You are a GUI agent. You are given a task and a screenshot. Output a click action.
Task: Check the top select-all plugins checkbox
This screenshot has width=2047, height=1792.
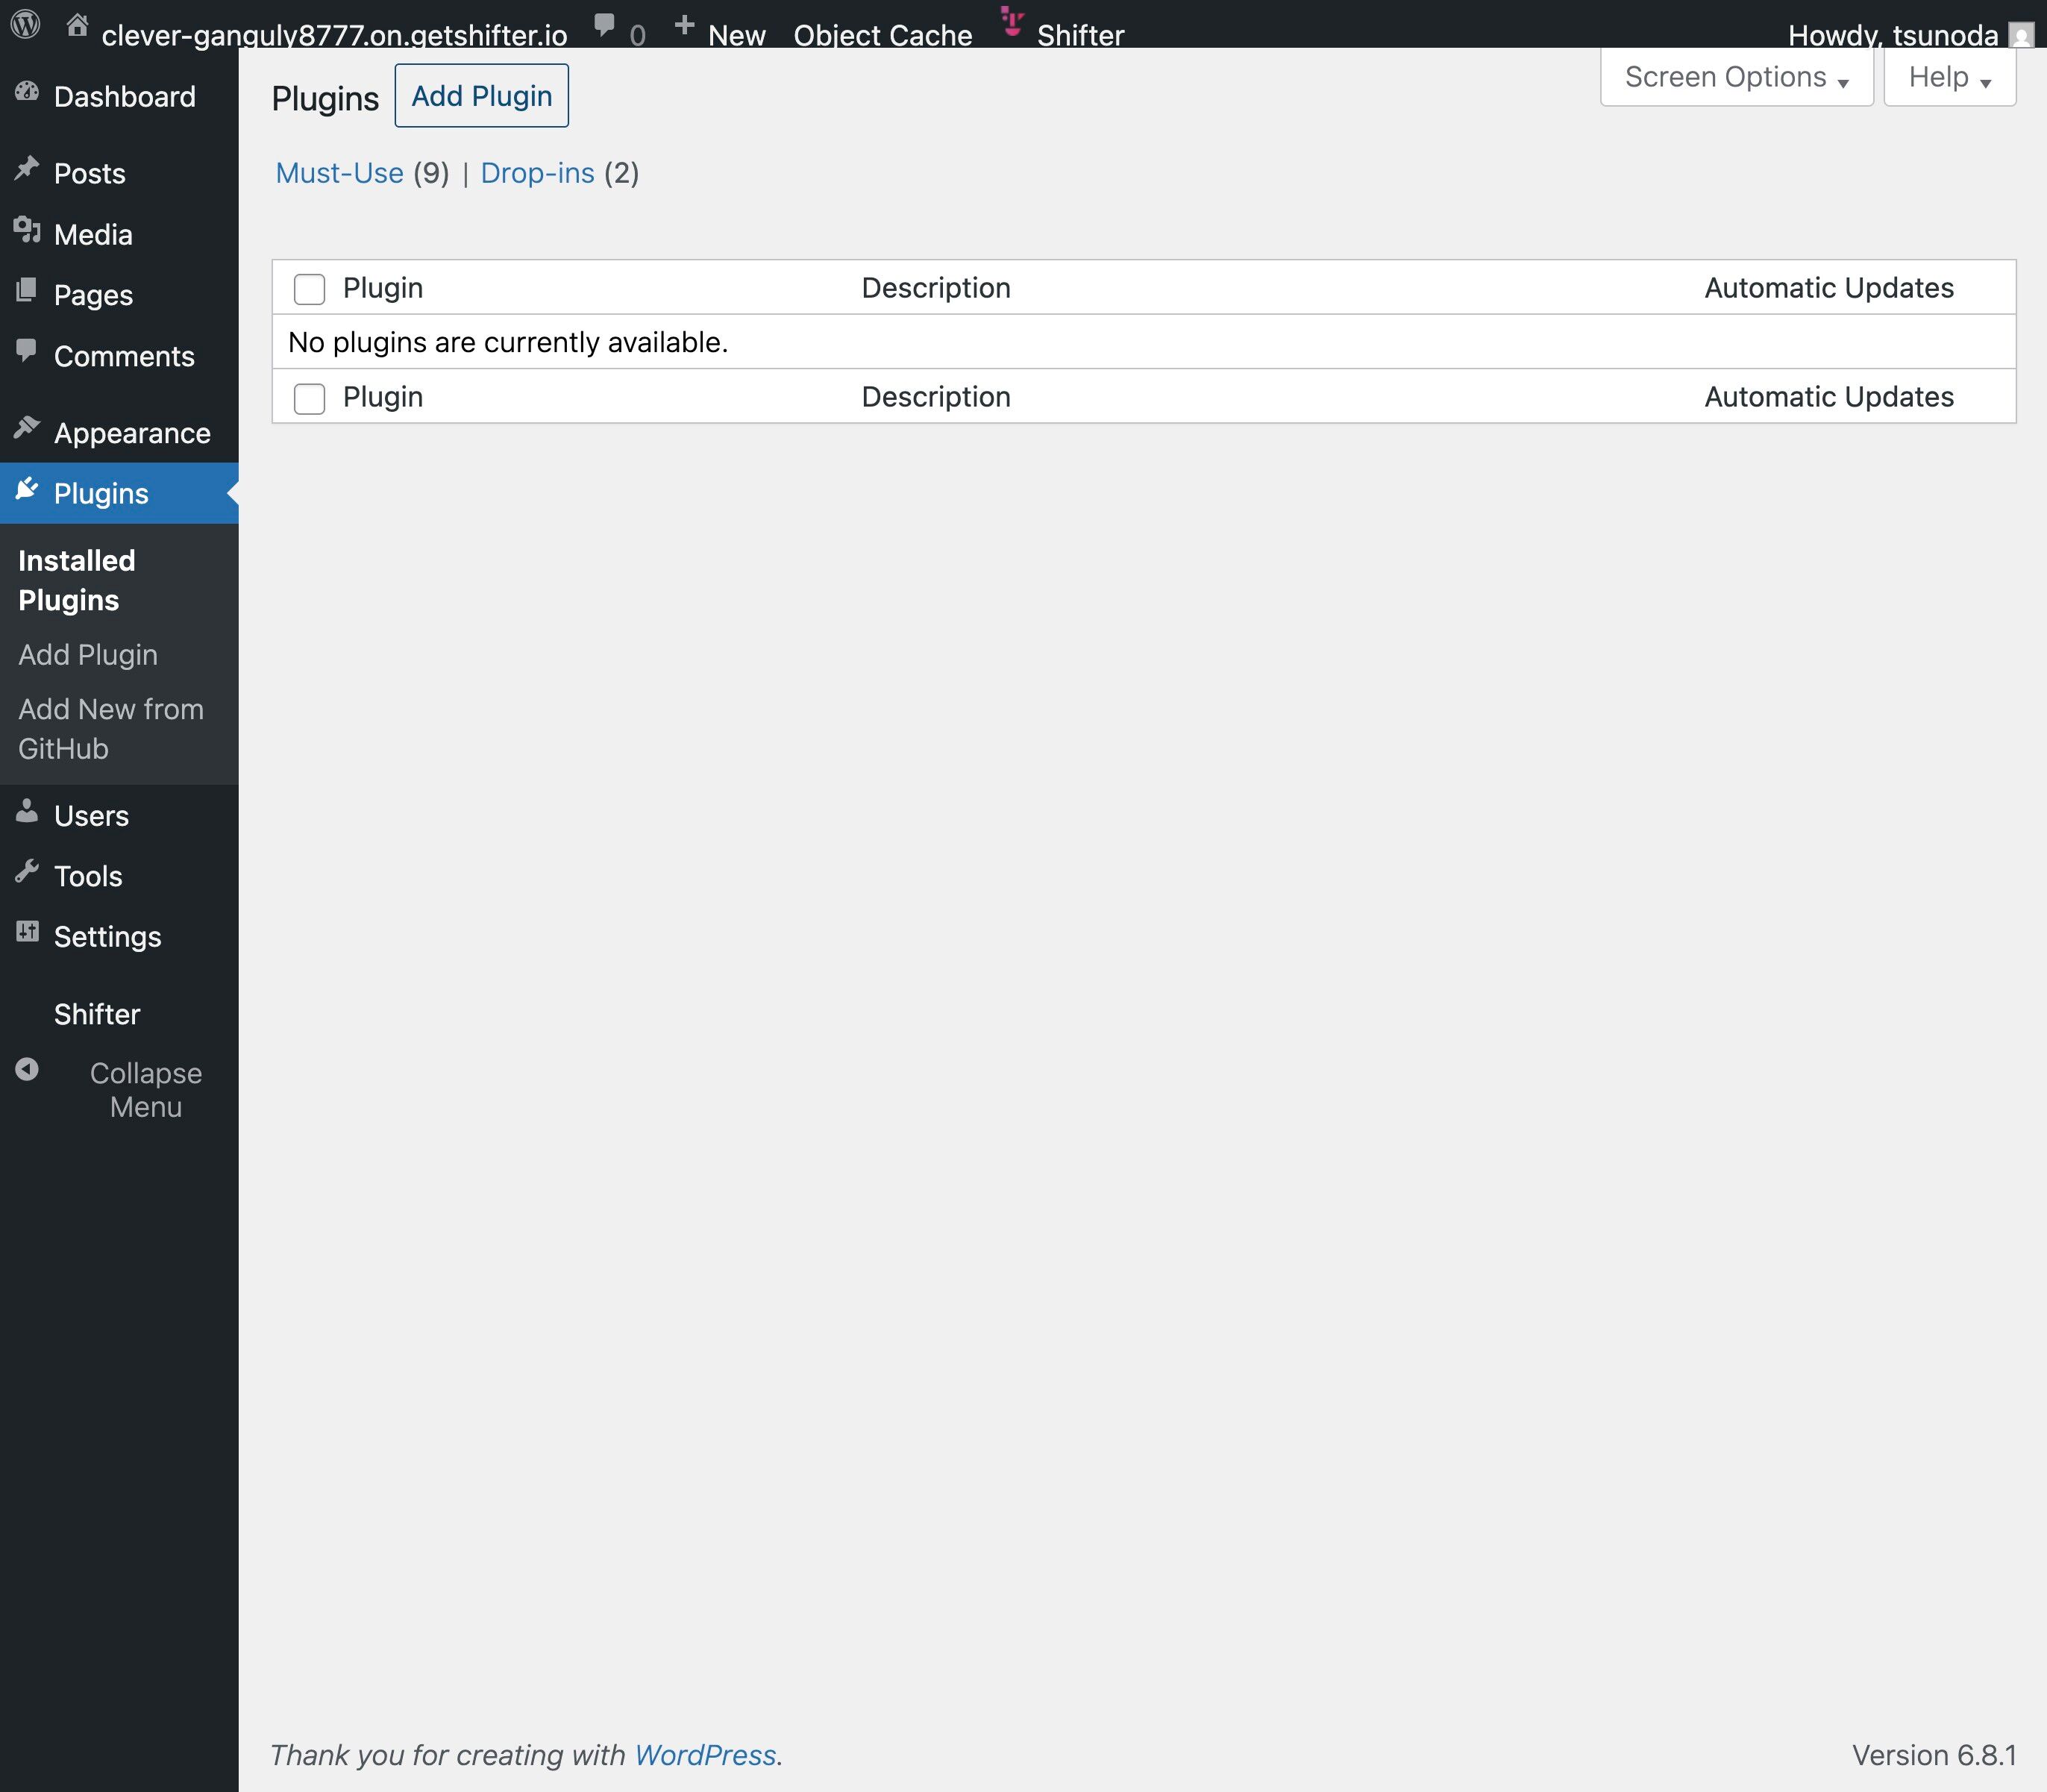pos(309,289)
